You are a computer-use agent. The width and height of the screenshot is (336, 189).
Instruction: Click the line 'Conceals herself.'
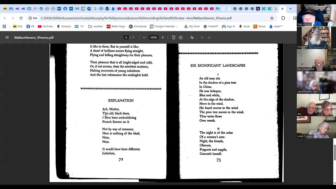[211, 154]
